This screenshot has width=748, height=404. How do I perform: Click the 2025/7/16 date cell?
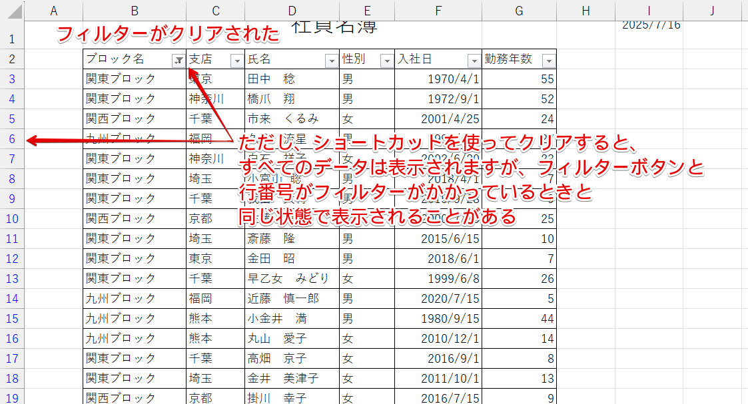pos(649,35)
